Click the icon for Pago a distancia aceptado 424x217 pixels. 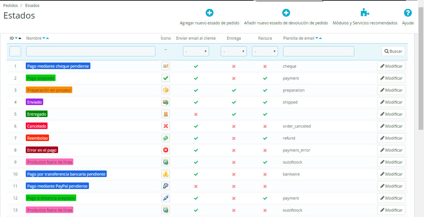[x=166, y=198]
